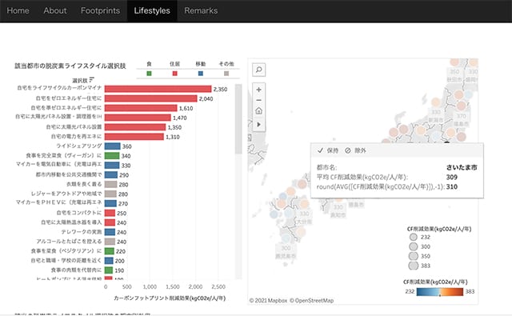
Task: Click the blue bar labeled 290
Action: (x=111, y=174)
